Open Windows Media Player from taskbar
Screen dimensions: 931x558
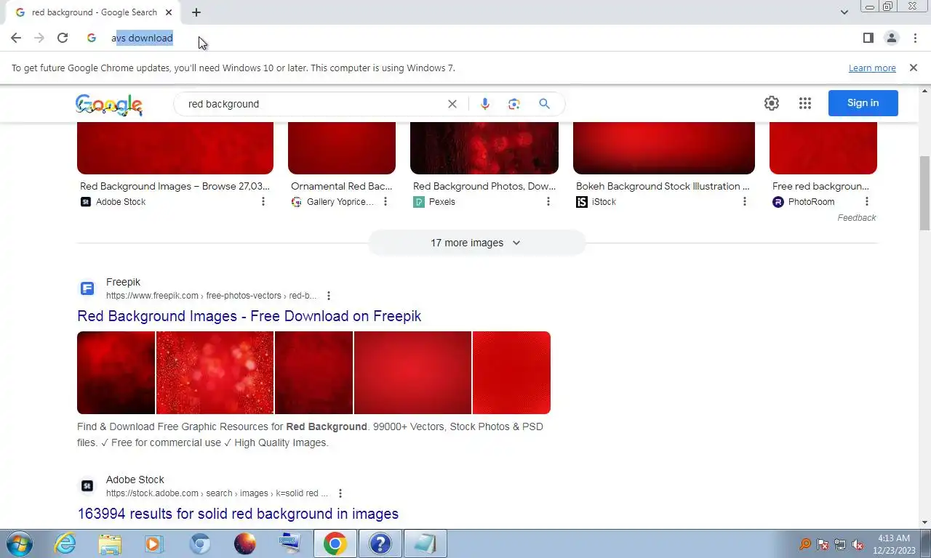click(x=154, y=543)
